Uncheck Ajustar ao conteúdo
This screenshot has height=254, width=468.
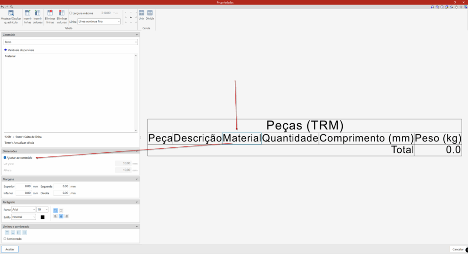click(5, 158)
